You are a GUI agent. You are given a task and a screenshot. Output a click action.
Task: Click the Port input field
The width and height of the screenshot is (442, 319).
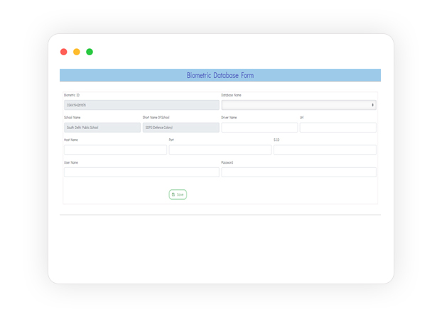(220, 150)
